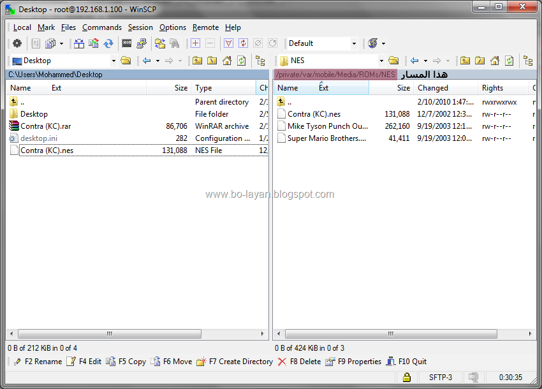
Task: Click the Compare Directories icon
Action: pos(79,43)
